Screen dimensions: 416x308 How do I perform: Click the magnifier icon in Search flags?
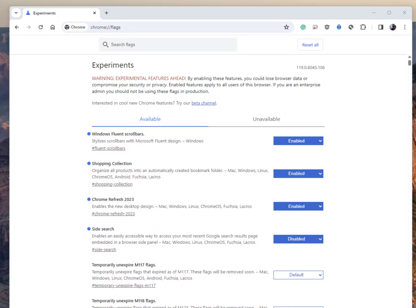[x=105, y=45]
